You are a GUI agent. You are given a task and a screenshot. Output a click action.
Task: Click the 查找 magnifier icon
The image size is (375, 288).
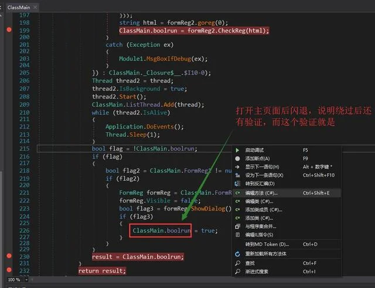[x=237, y=263]
